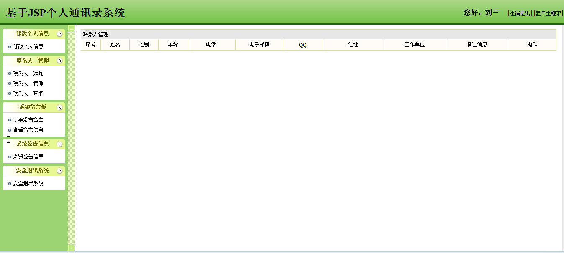
Task: Click the 备注信息 column header
Action: coord(477,45)
